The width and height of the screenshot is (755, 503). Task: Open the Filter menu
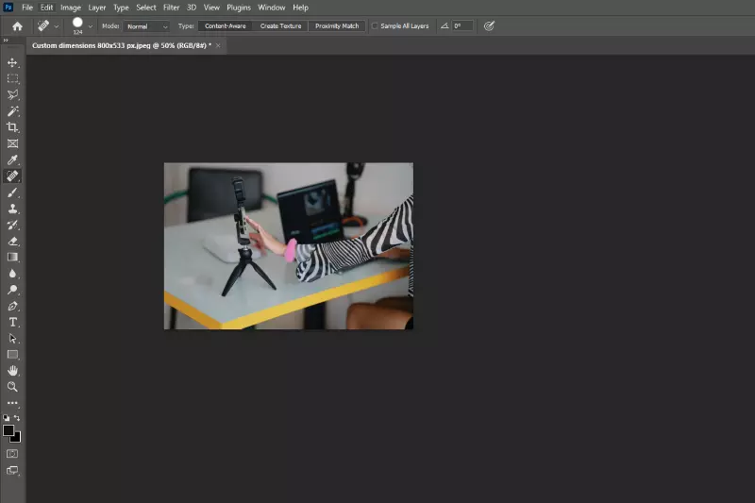171,8
